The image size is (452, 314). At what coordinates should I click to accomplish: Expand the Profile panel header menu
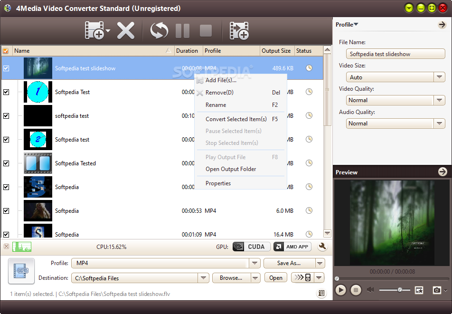point(347,25)
